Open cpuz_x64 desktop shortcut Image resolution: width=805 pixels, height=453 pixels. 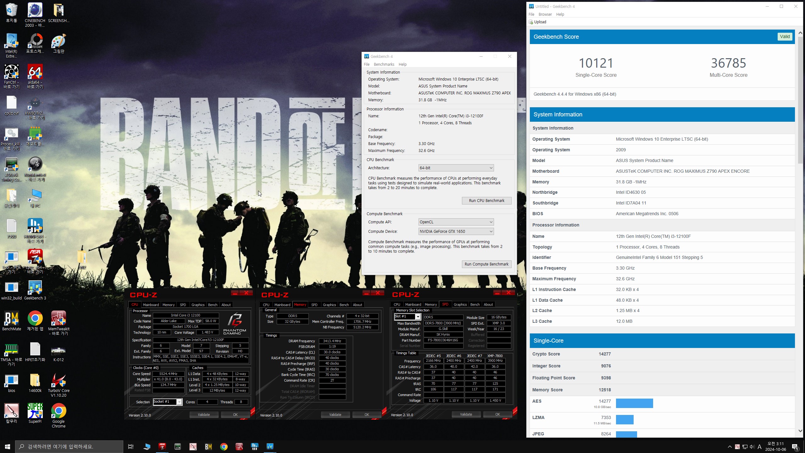point(35,261)
